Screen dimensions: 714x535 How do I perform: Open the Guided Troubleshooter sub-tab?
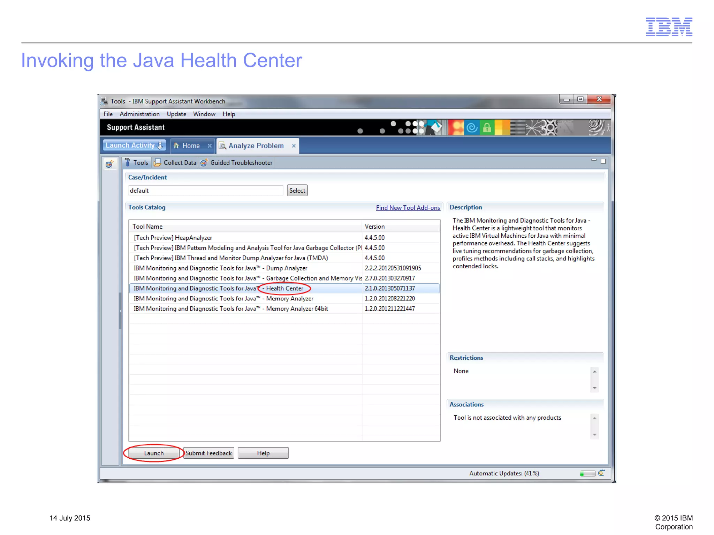pyautogui.click(x=236, y=162)
